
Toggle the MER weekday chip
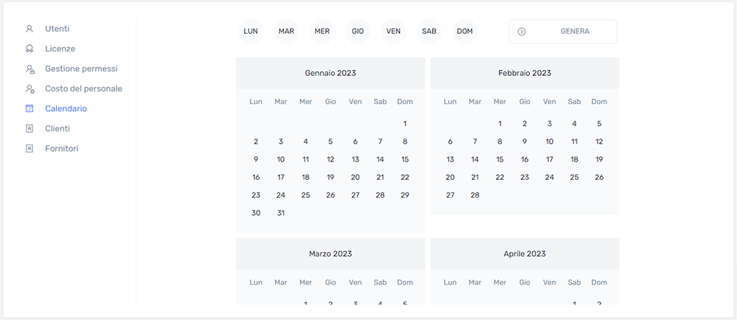pos(322,32)
